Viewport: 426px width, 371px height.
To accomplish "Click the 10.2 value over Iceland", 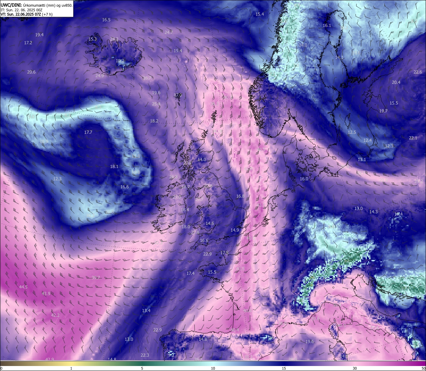I will click(120, 61).
